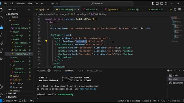
Task: Open the View menu
Action: (30, 3)
